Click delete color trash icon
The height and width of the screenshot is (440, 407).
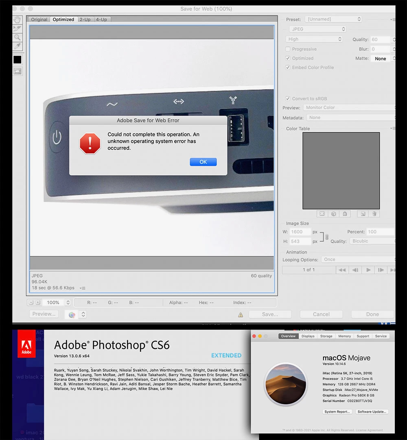point(374,214)
